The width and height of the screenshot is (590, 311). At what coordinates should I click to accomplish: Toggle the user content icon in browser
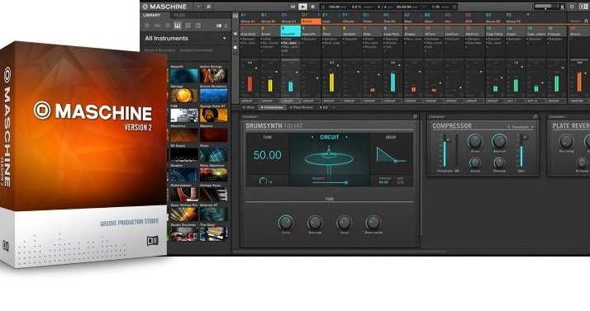pyautogui.click(x=226, y=26)
